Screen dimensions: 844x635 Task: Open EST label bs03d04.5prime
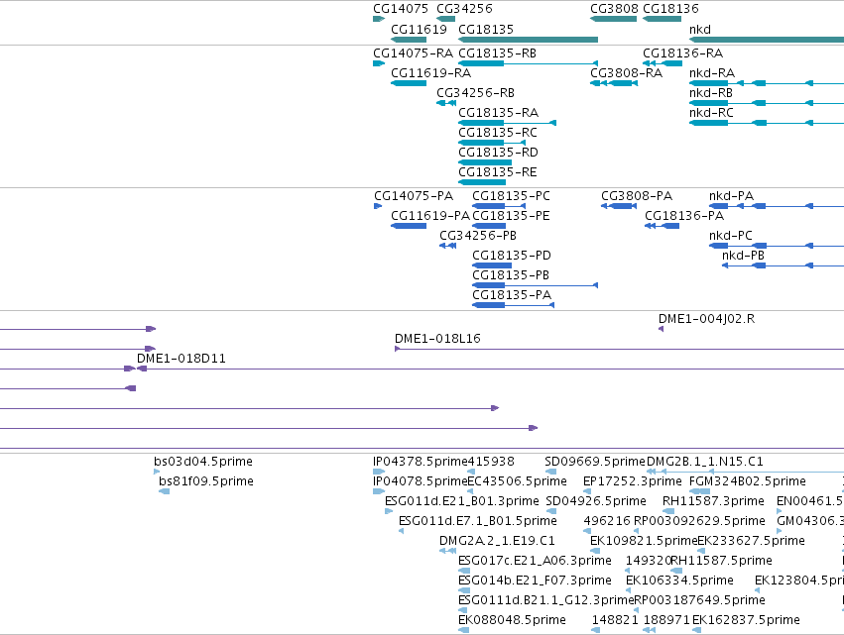click(x=203, y=462)
